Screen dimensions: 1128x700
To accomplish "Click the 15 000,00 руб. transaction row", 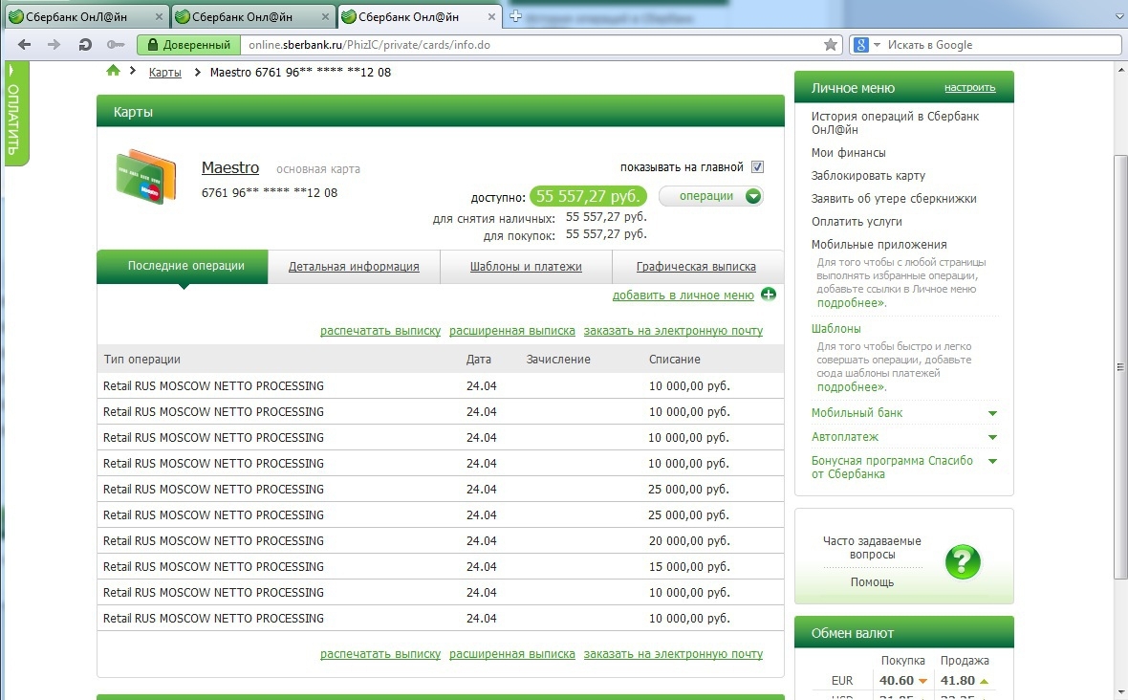I will pos(441,567).
